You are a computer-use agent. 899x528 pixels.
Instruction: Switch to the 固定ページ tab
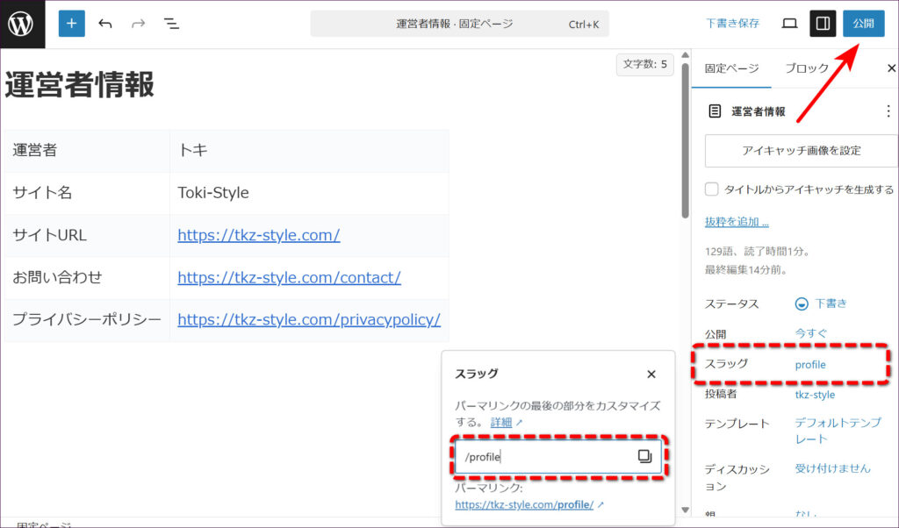pos(731,68)
